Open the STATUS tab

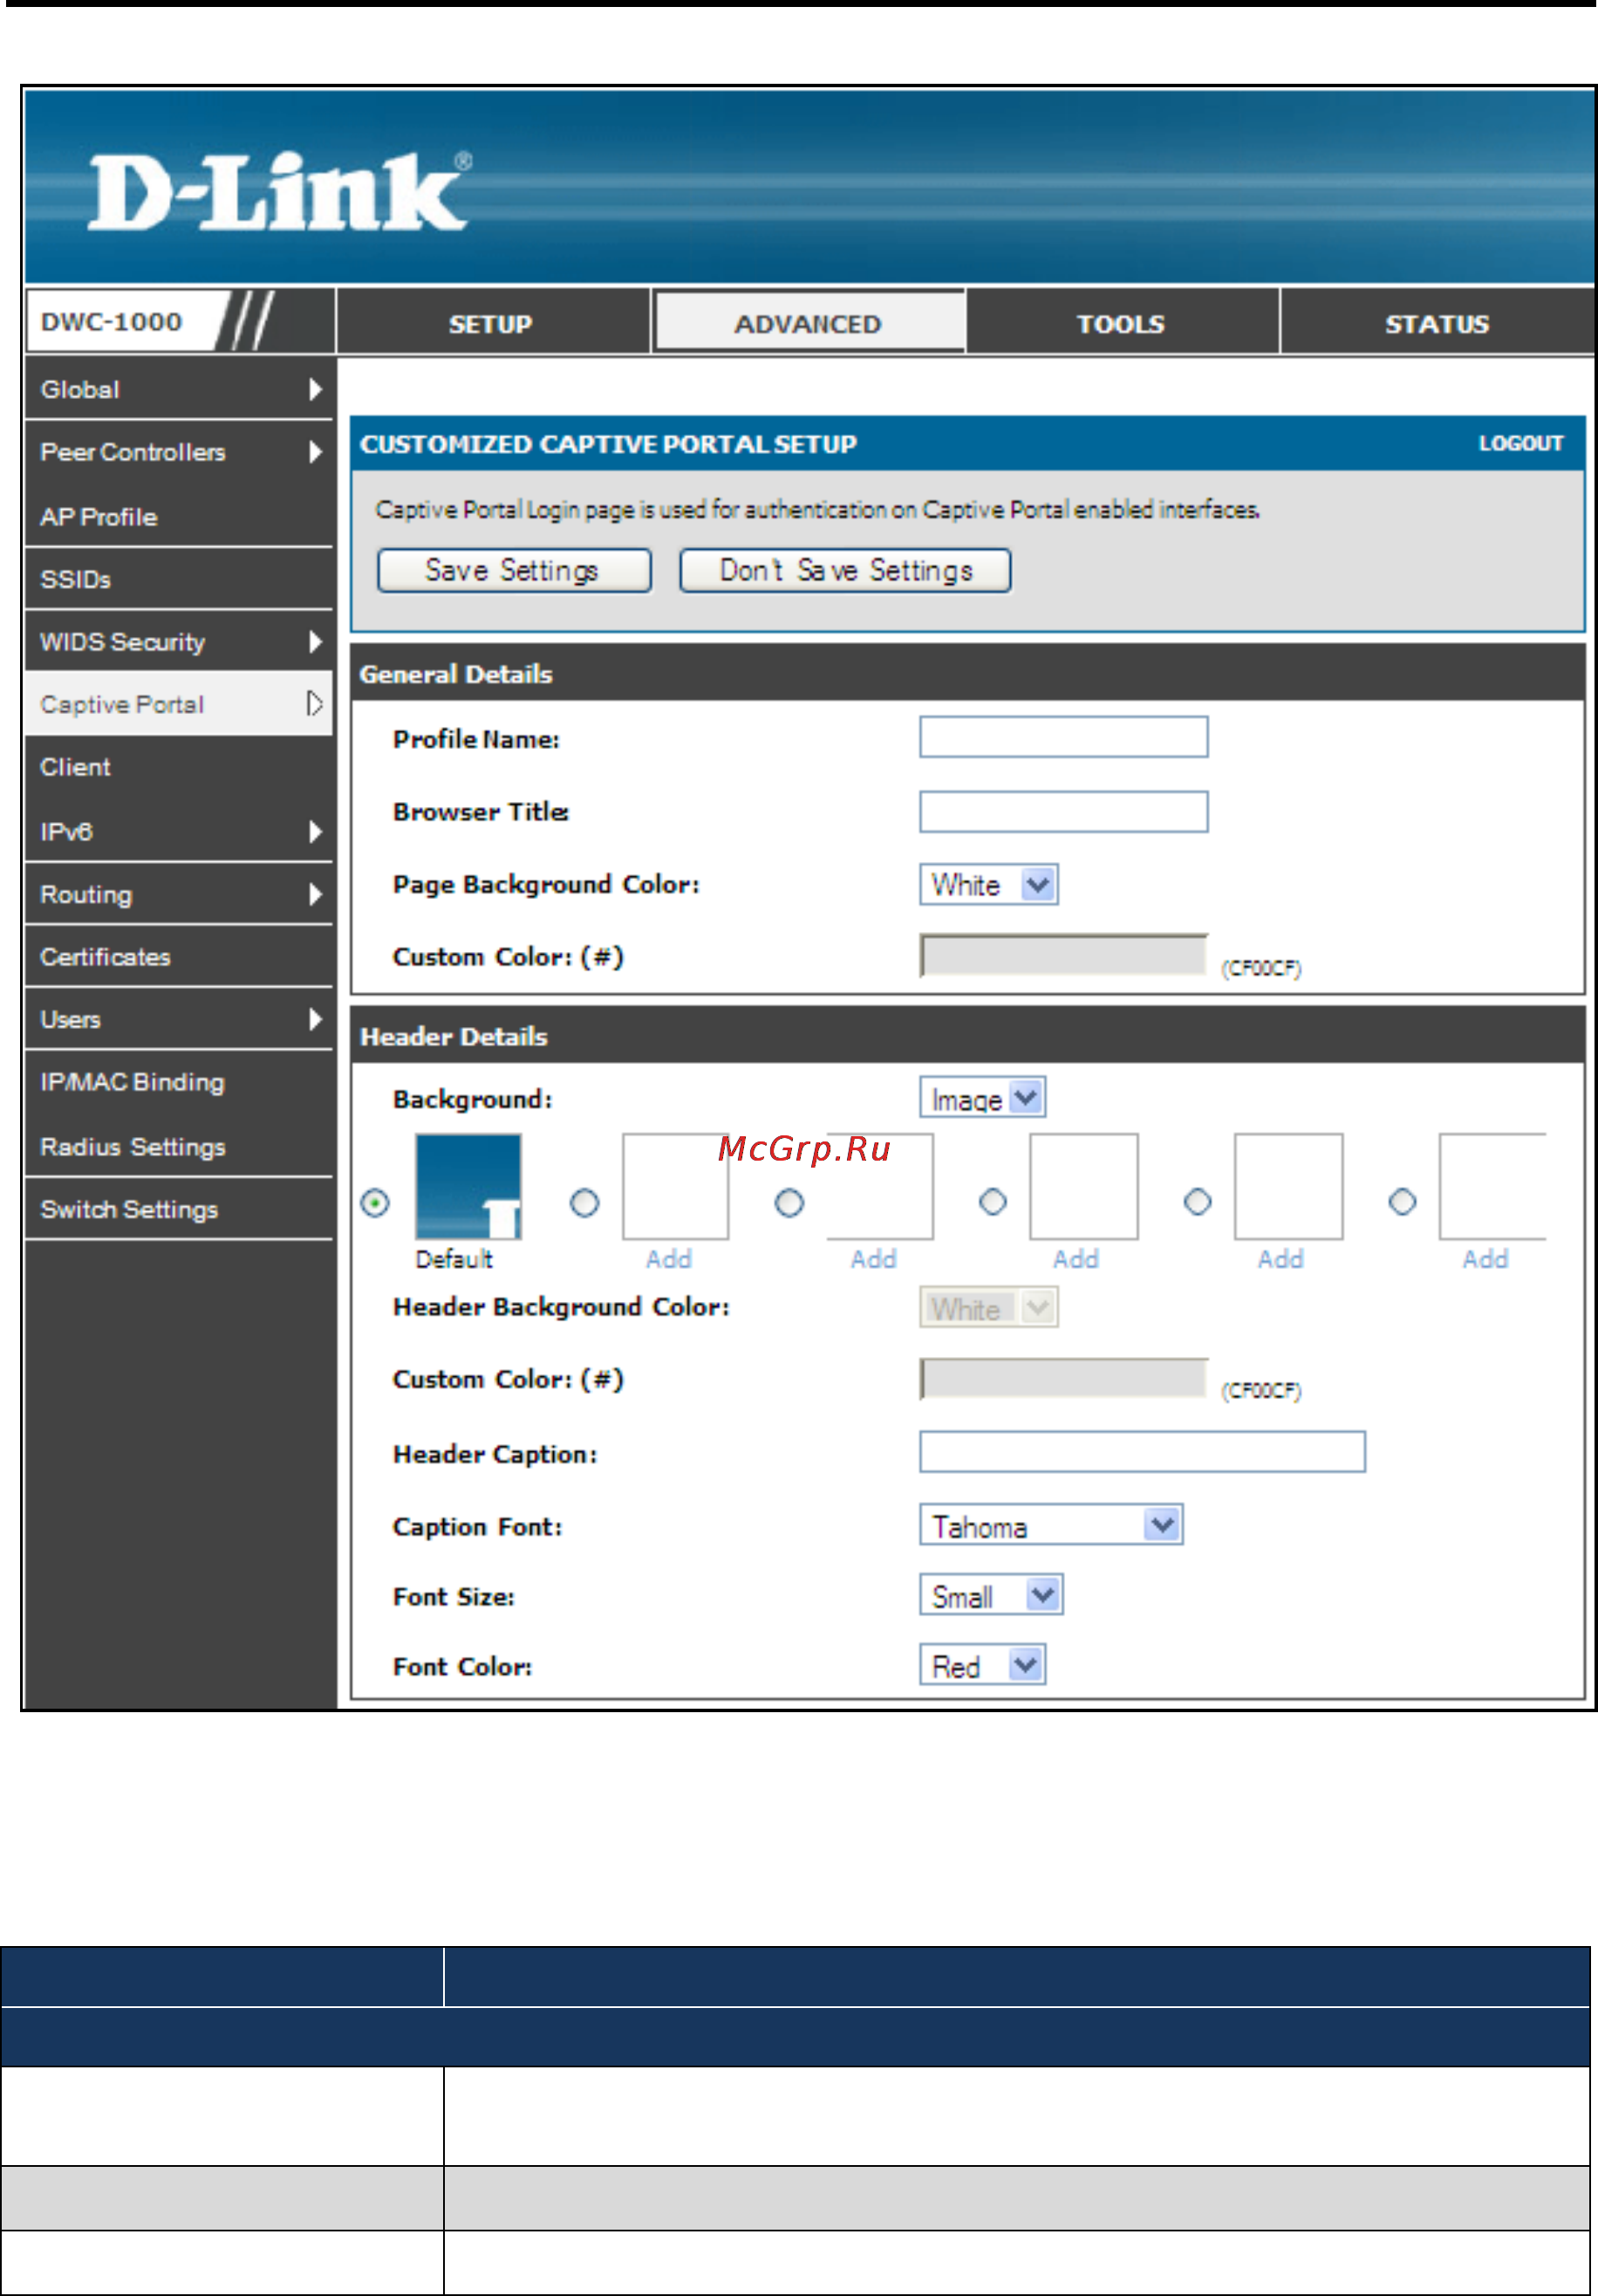click(x=1438, y=323)
